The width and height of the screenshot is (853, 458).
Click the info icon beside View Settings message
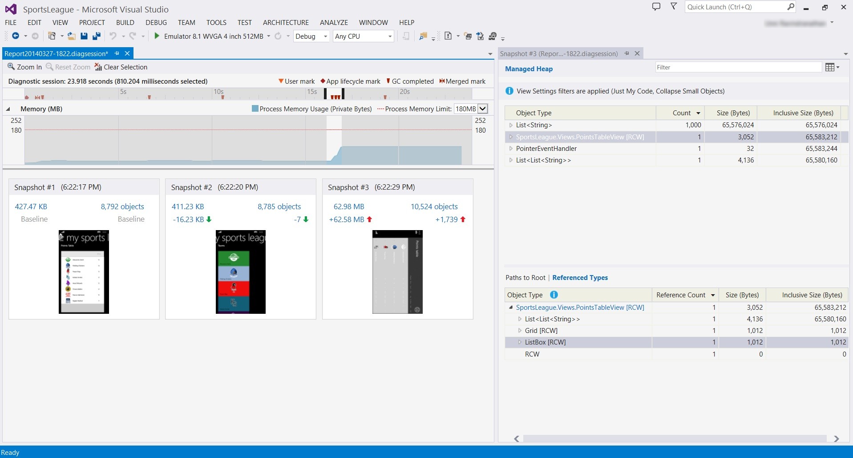[509, 91]
